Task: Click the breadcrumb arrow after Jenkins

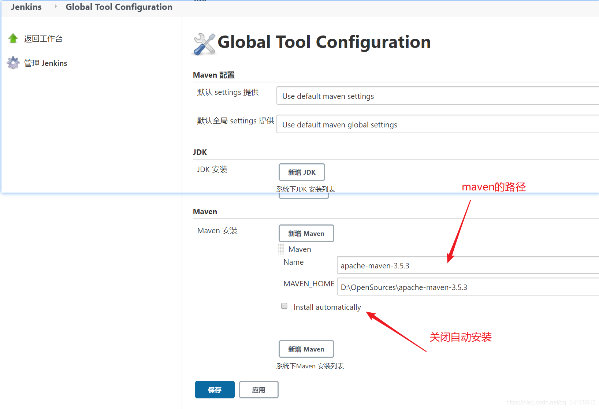Action: [56, 7]
